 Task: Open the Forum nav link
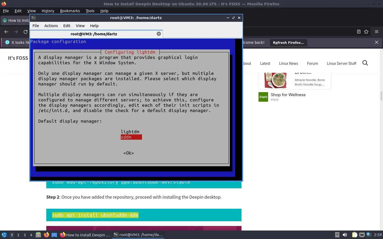(x=313, y=63)
